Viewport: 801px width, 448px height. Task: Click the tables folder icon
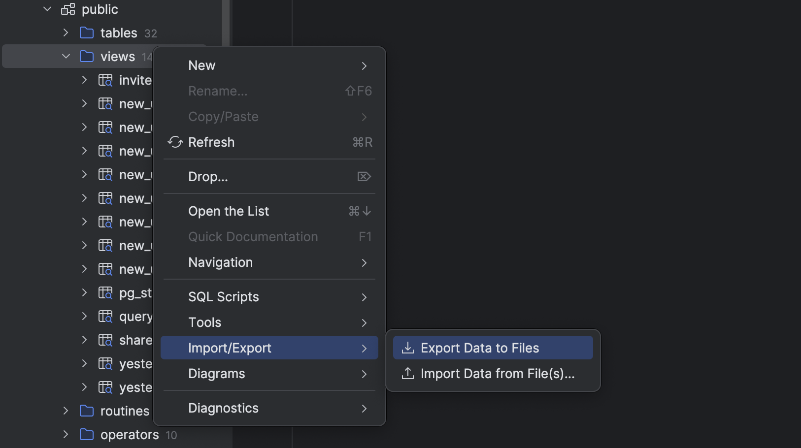87,33
